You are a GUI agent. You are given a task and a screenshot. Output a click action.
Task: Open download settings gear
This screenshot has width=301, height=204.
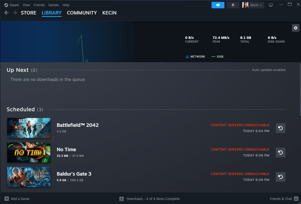(x=295, y=28)
